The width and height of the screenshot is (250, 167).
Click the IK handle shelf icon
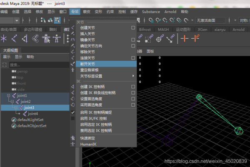click(x=25, y=39)
